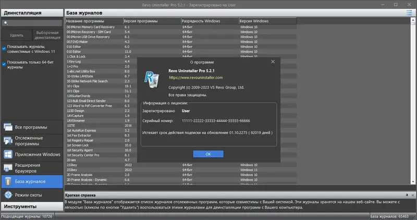This screenshot has width=417, height=220.
Task: Click the Удалить button
Action: [17, 35]
